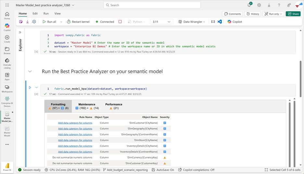Viewport: 304px width, 174px height.
Task: Show more sidebar options ellipsis
Action: tap(7, 144)
